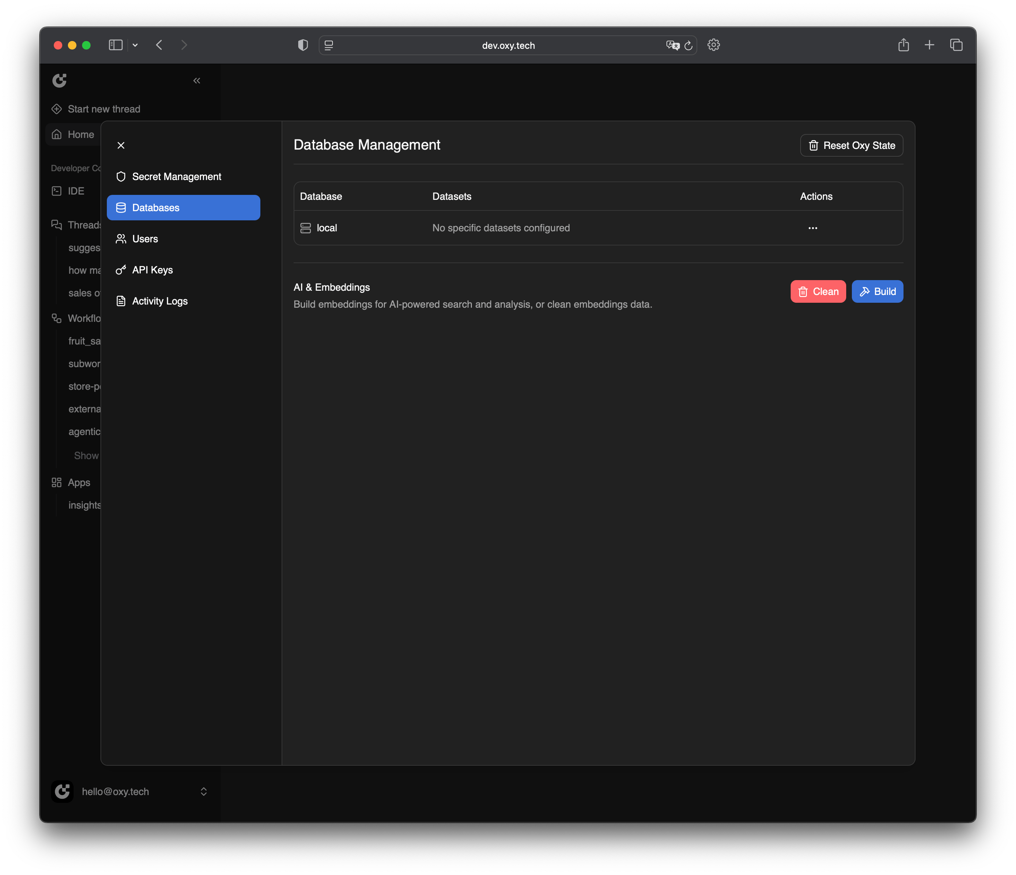Viewport: 1016px width, 875px height.
Task: Click the dev.oxy.tech address bar
Action: pyautogui.click(x=508, y=45)
